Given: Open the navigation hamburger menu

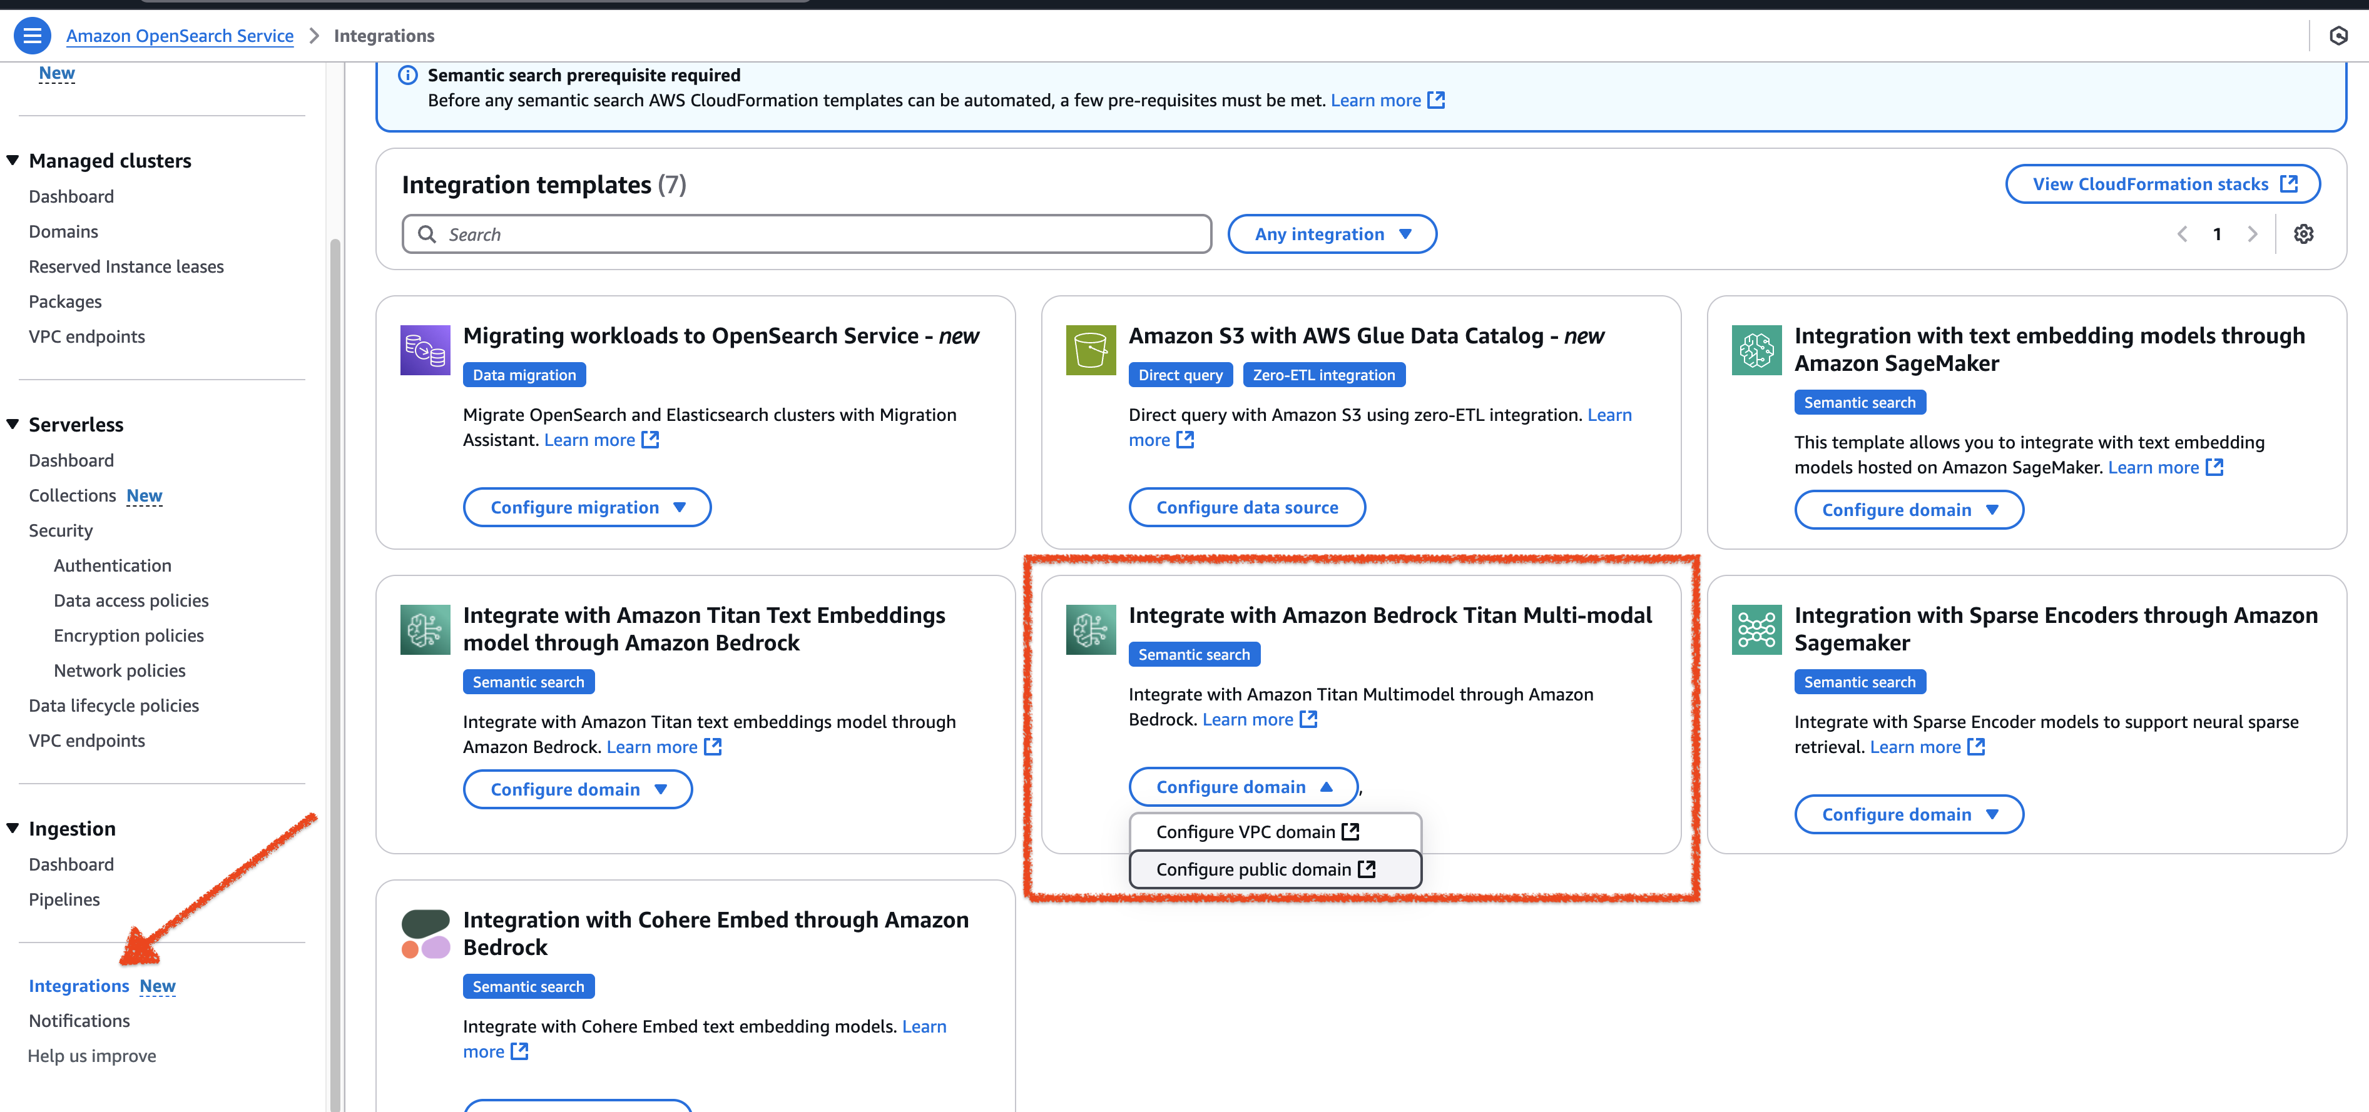Looking at the screenshot, I should point(32,35).
